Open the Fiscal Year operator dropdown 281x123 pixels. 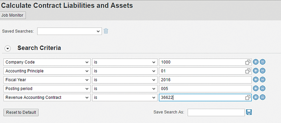(x=124, y=80)
